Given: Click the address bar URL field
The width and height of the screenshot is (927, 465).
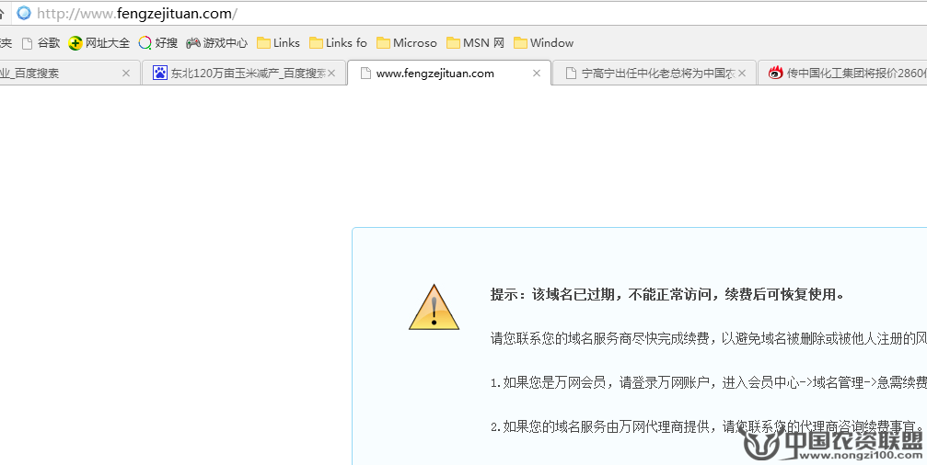Looking at the screenshot, I should (x=470, y=13).
